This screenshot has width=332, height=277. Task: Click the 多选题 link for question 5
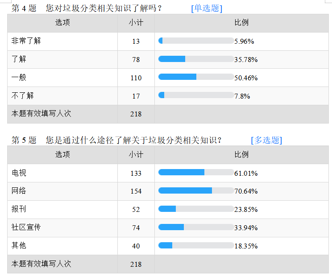[266, 141]
